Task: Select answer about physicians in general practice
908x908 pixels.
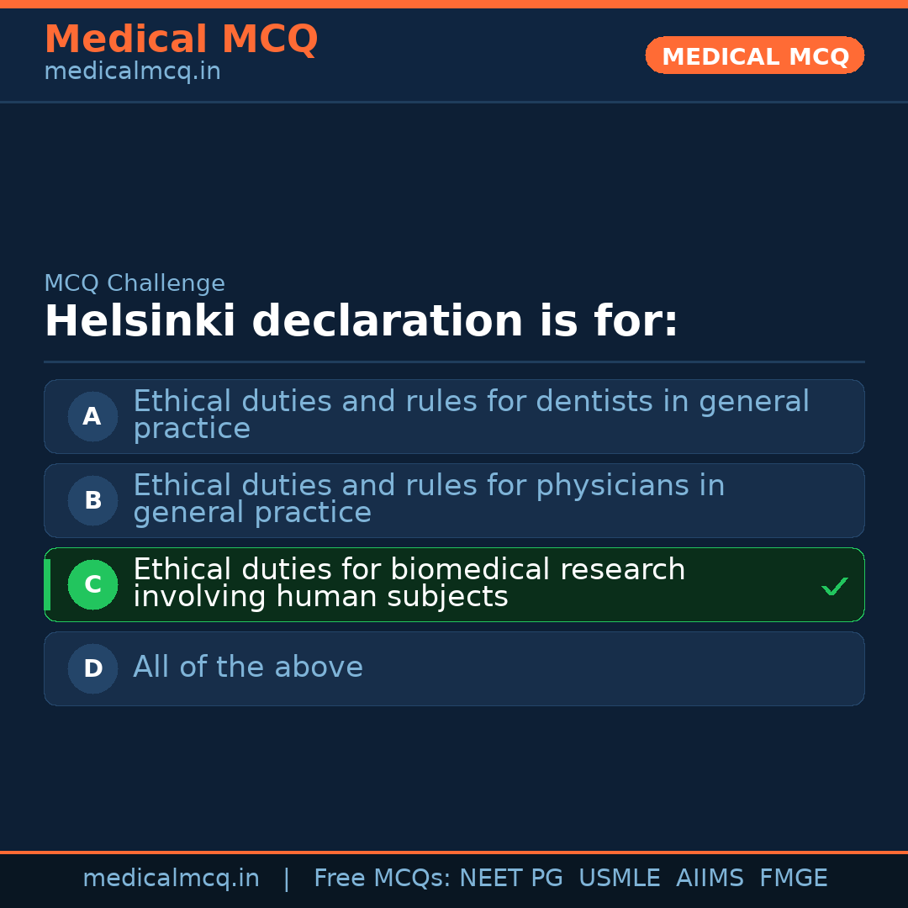Action: coord(429,499)
